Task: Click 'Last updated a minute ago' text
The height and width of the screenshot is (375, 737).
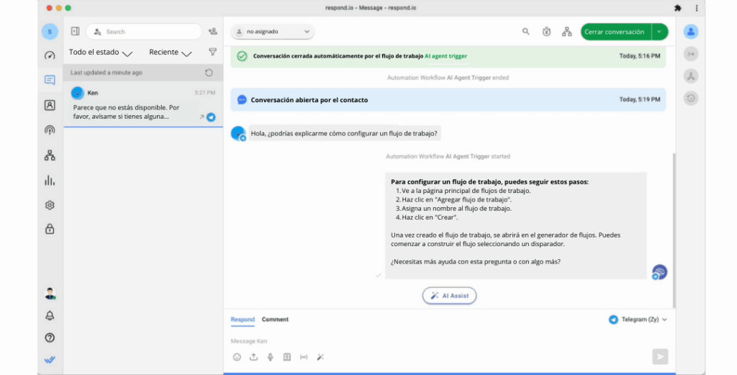Action: pos(107,73)
